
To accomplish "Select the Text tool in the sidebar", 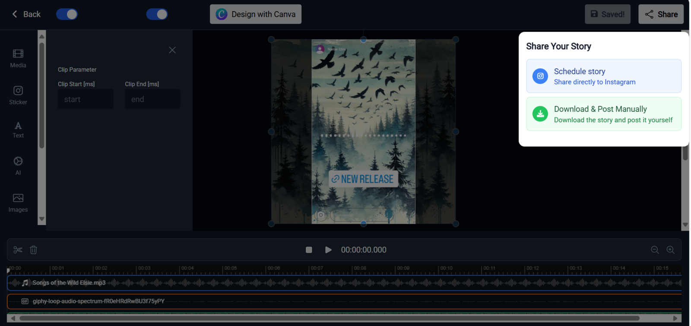I will click(18, 130).
